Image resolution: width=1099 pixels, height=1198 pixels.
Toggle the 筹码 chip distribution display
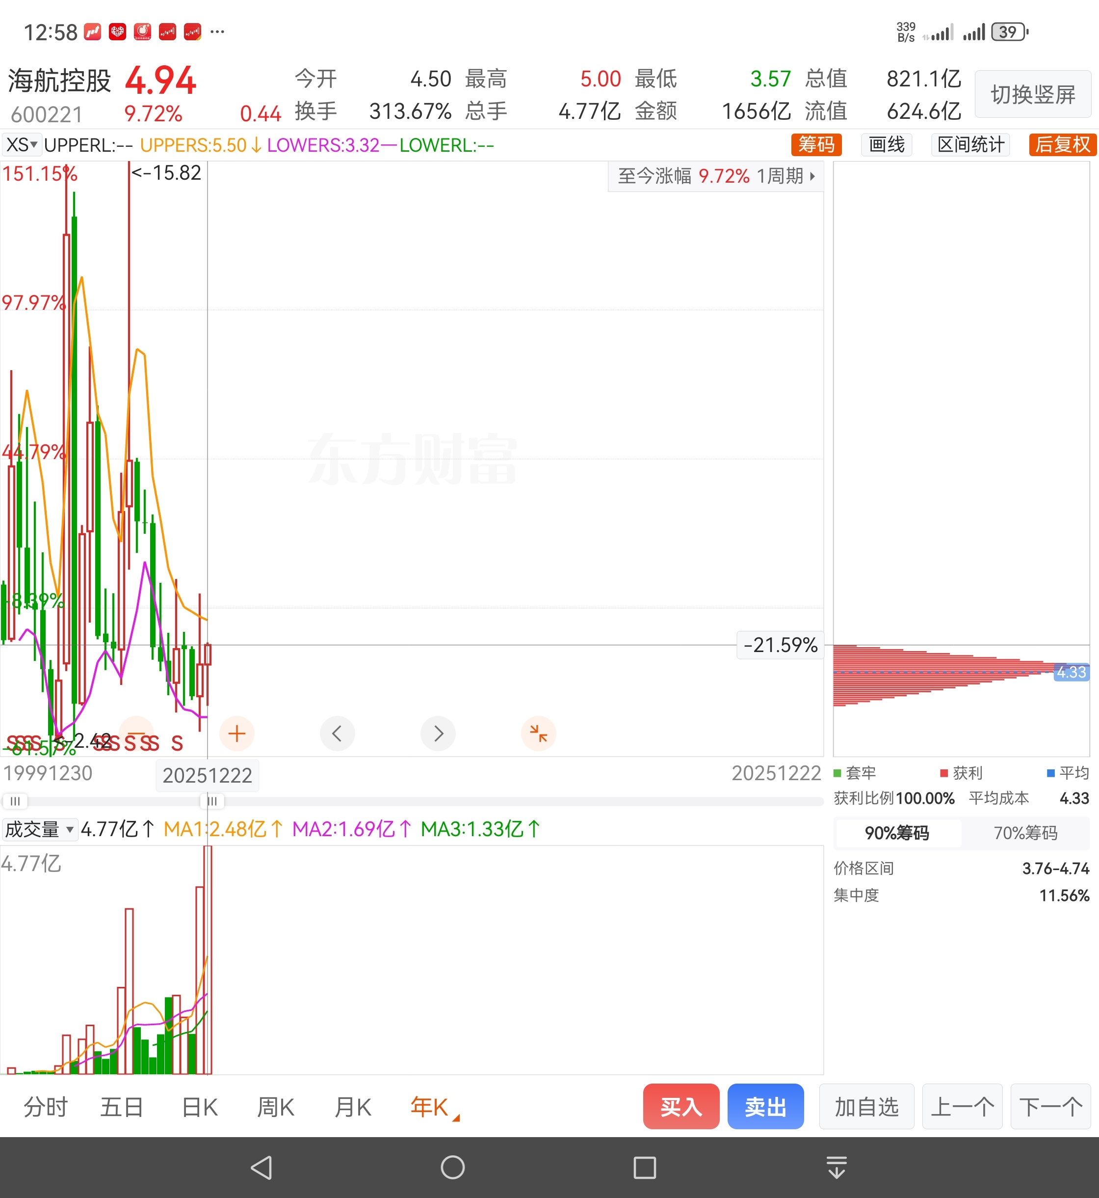(816, 145)
